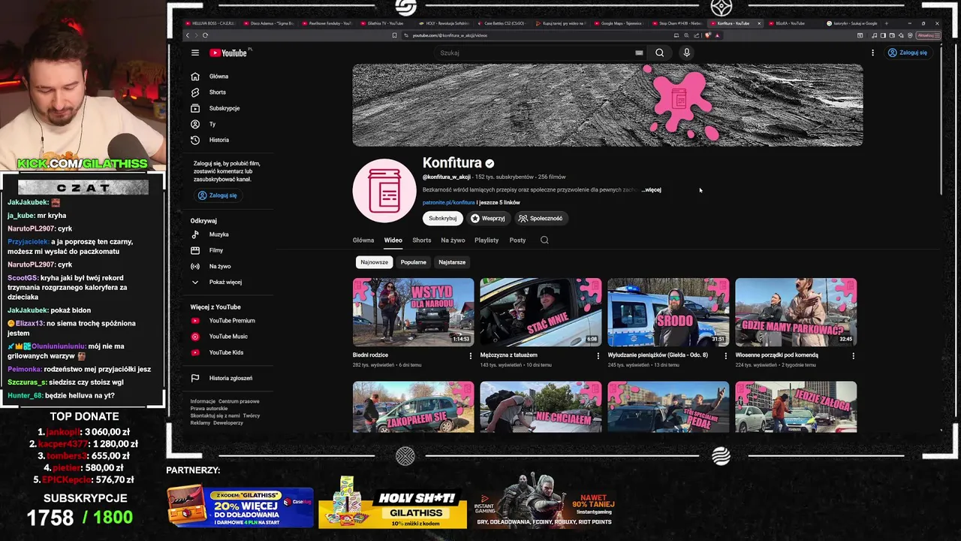Screen dimensions: 961x541
Task: Open Shorts in the sidebar
Action: coord(209,92)
